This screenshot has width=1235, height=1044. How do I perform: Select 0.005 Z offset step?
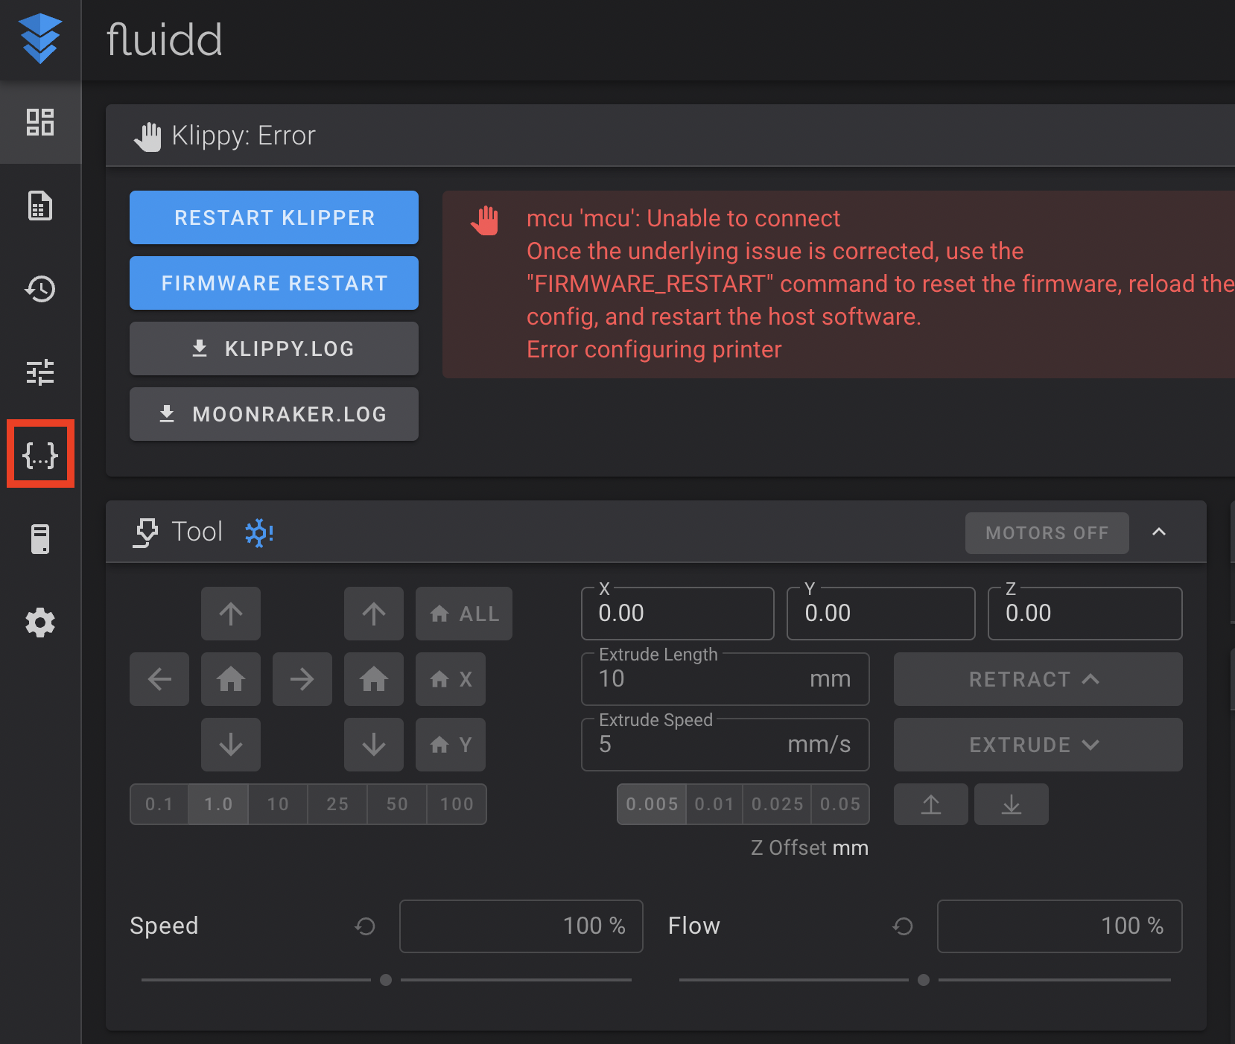tap(652, 804)
